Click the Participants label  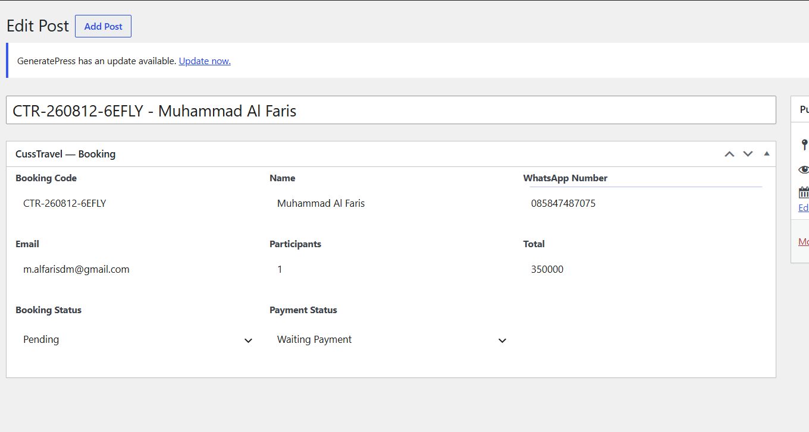[295, 244]
